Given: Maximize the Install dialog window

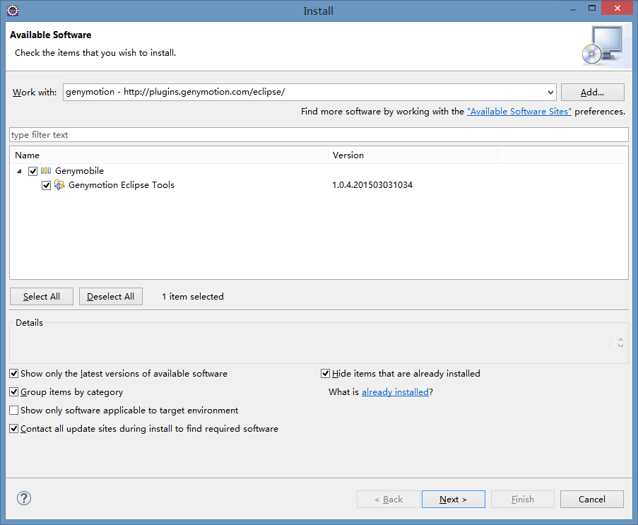Looking at the screenshot, I should (592, 8).
